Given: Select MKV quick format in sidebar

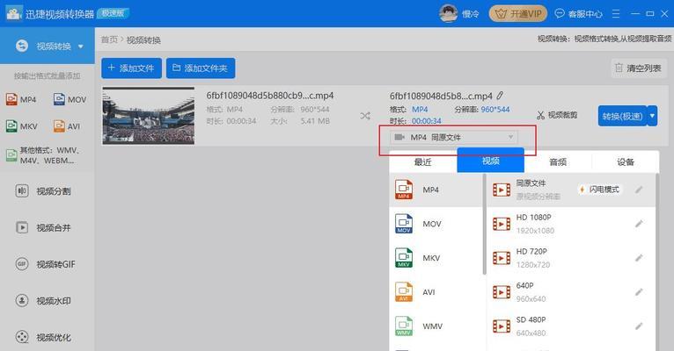Looking at the screenshot, I should pos(21,126).
